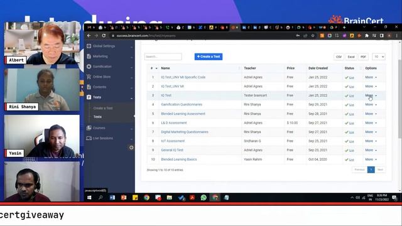Open Windows taskbar search
Image resolution: width=402 pixels, height=226 pixels.
(x=100, y=198)
